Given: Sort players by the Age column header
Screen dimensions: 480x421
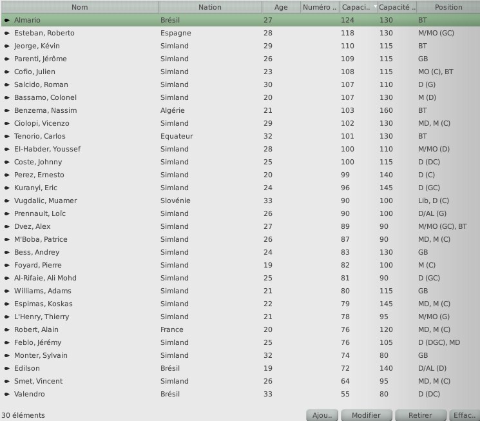Looking at the screenshot, I should 281,7.
